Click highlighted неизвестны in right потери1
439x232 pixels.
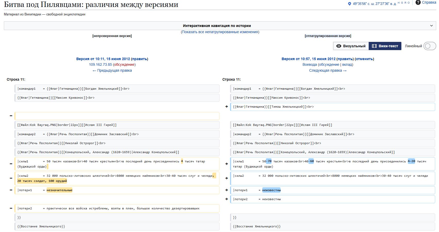pos(271,190)
